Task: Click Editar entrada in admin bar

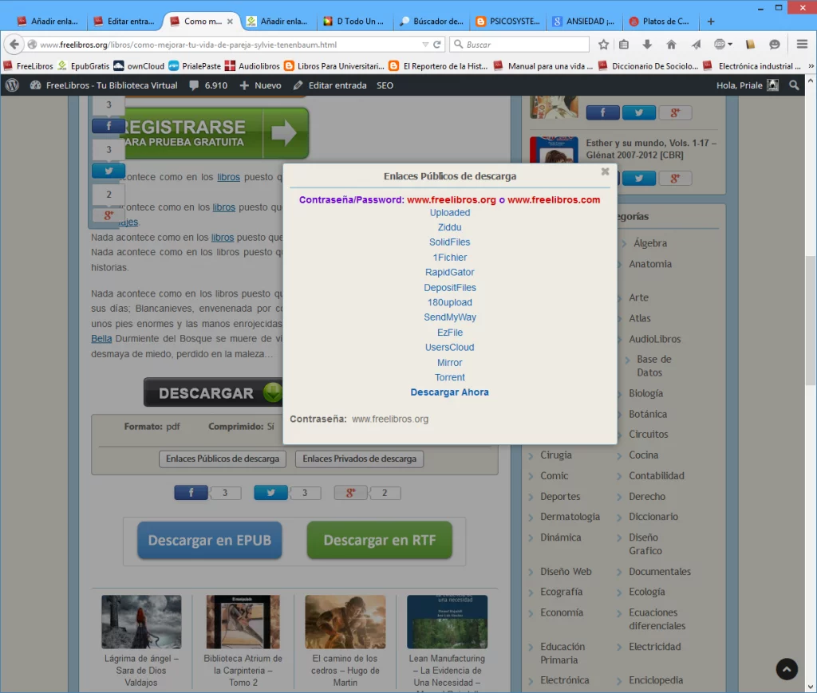Action: pos(330,85)
